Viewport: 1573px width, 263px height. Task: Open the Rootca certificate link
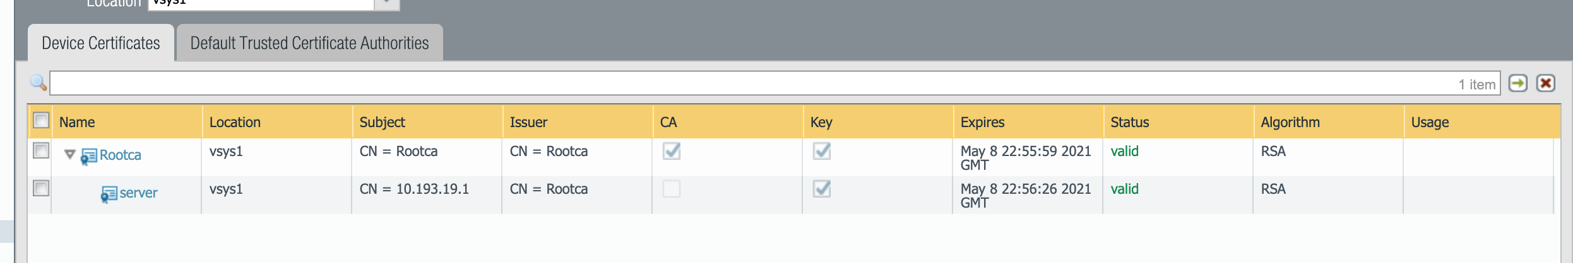[x=121, y=155]
